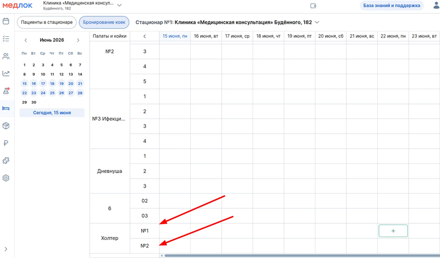The height and width of the screenshot is (258, 440).
Task: Select the 15 июня, пн column header
Action: [x=175, y=36]
